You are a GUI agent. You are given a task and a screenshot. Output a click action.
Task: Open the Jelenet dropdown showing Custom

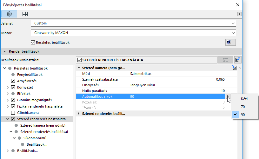pos(133,23)
